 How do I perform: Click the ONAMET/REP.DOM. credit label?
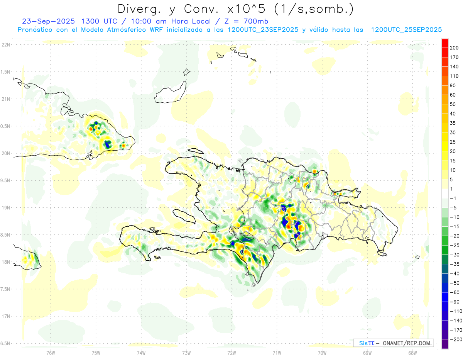[x=407, y=343]
